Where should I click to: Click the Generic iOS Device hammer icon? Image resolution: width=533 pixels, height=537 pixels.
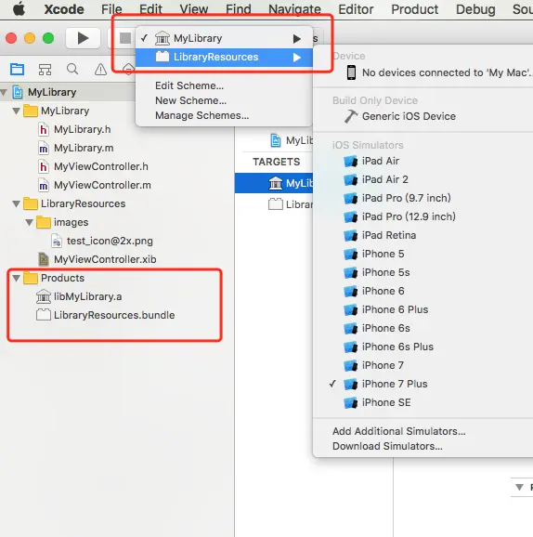click(351, 116)
